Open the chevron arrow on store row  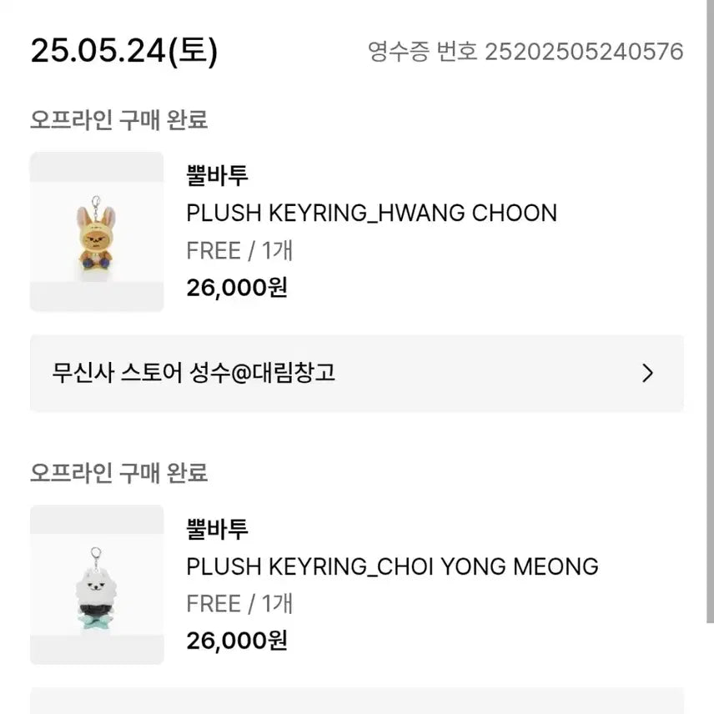(x=647, y=373)
